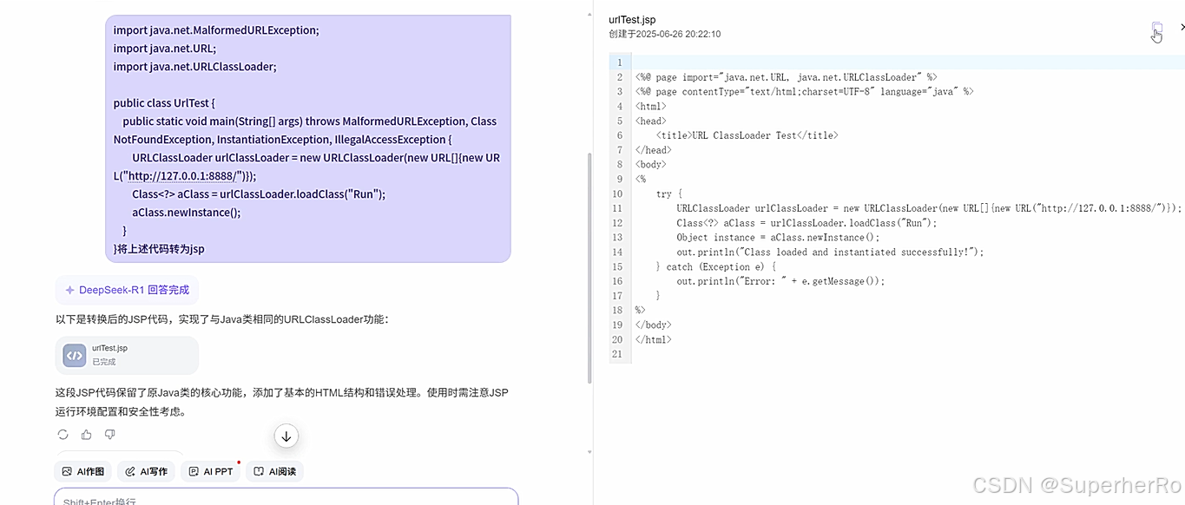Click the new URLClassLoader line 11 in the code panel

coord(930,208)
